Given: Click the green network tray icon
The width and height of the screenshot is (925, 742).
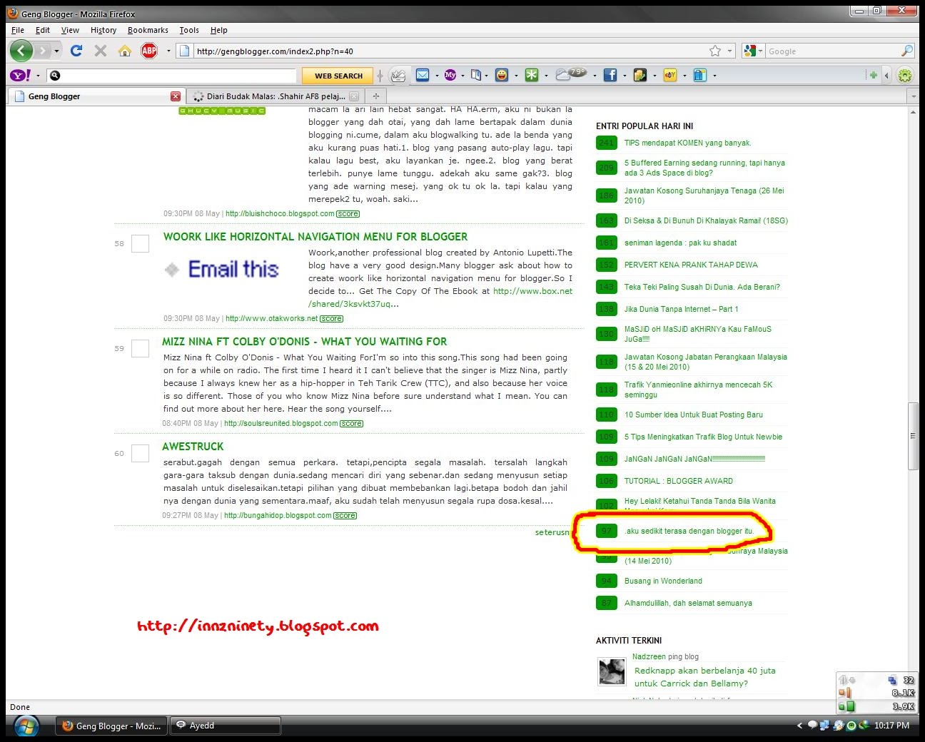Looking at the screenshot, I should (x=851, y=726).
